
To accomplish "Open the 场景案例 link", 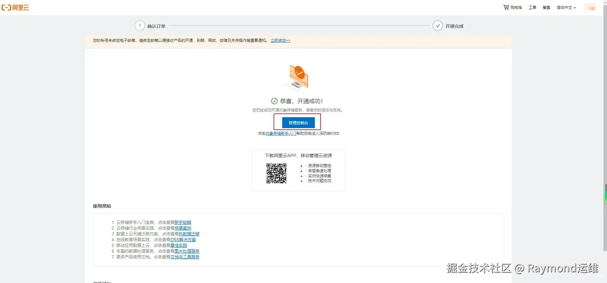I will click(183, 228).
